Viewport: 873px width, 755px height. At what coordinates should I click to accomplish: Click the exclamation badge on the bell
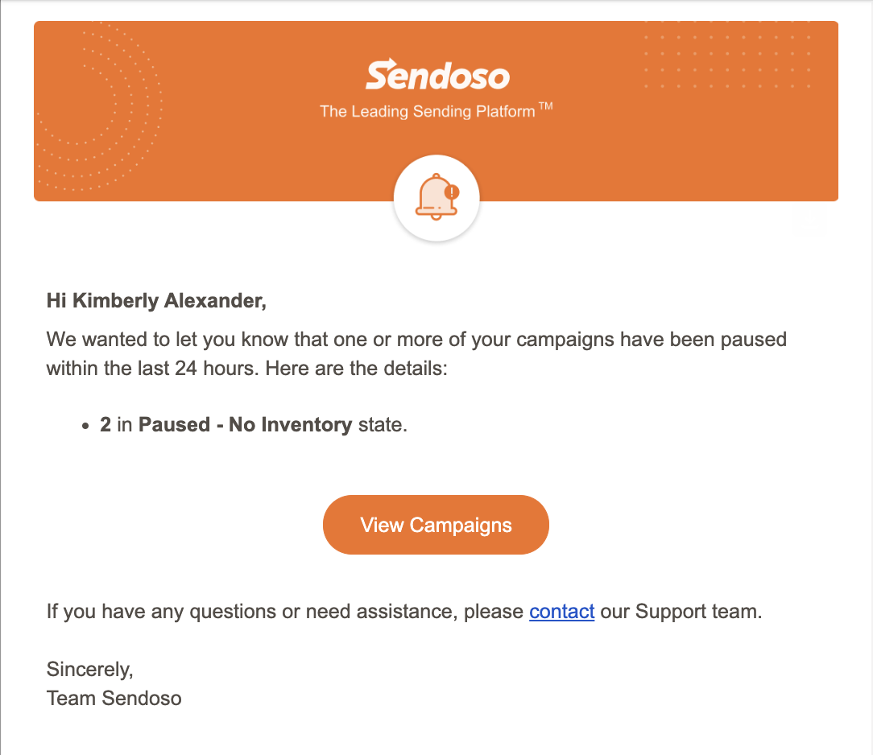452,192
